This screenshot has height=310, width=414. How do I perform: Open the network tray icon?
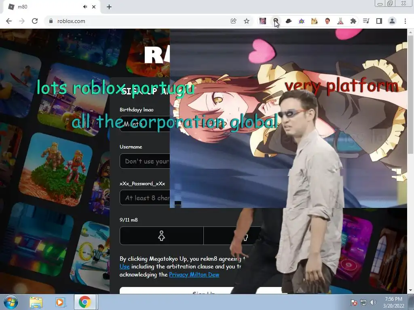(363, 302)
